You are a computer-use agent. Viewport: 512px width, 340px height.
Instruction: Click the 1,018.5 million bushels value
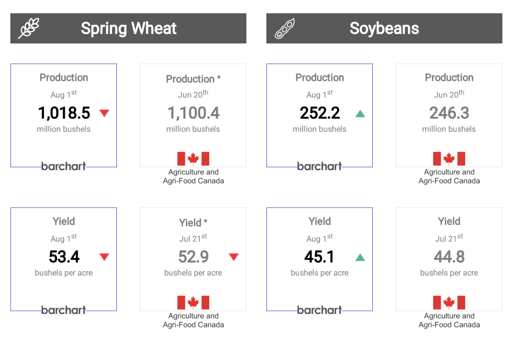pos(64,113)
